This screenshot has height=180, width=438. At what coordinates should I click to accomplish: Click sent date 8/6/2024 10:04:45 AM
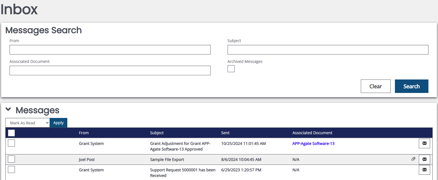(x=241, y=160)
